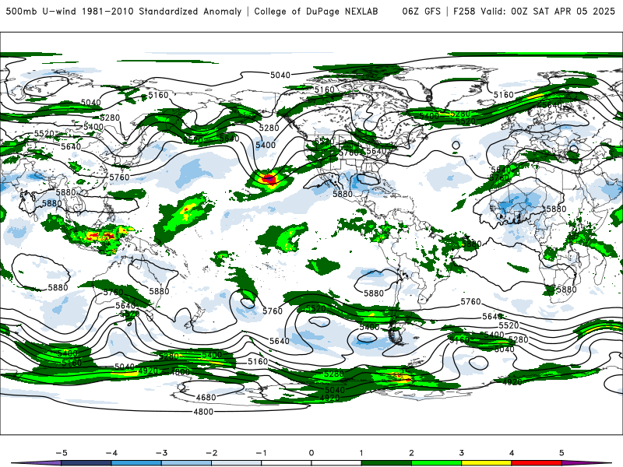Click the '06Z GFS' model run label
The image size is (623, 467).
coord(421,11)
